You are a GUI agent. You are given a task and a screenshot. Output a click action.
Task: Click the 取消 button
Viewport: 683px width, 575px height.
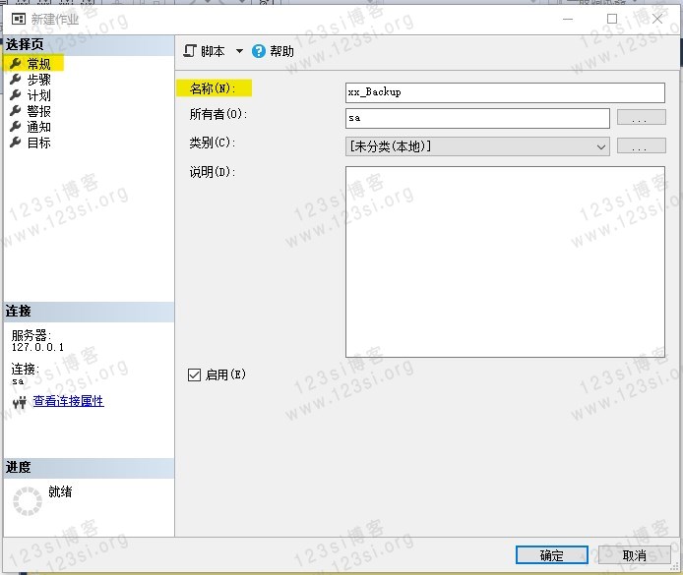[634, 555]
